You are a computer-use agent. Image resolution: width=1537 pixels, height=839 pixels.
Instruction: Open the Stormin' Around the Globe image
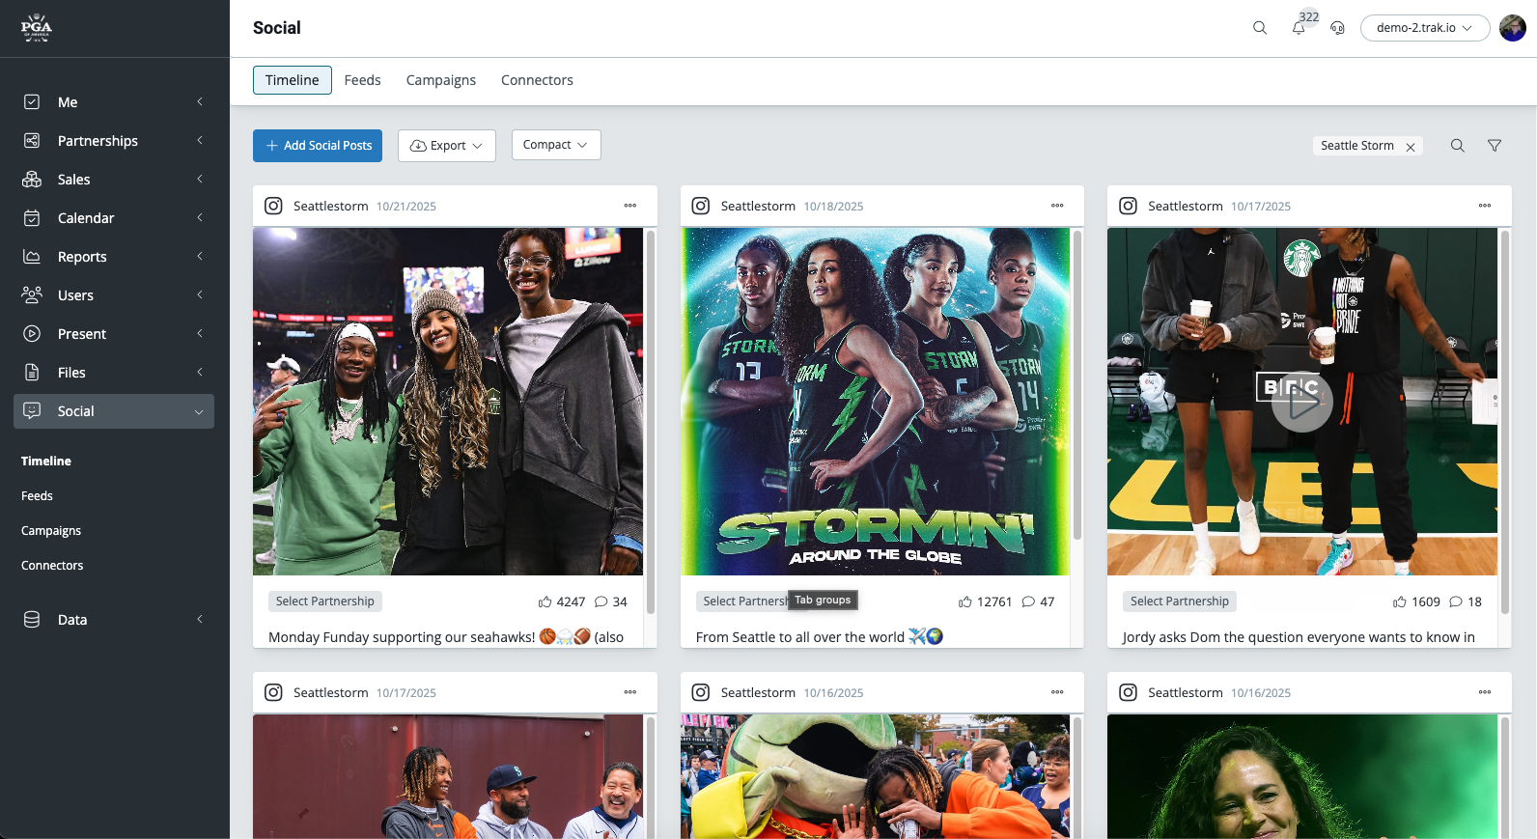(875, 402)
